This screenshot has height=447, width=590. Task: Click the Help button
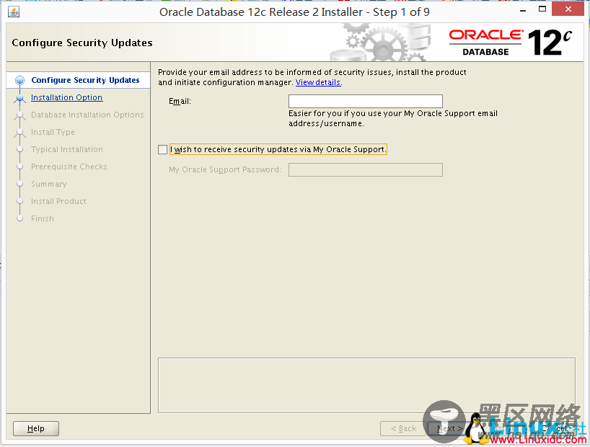tap(36, 428)
